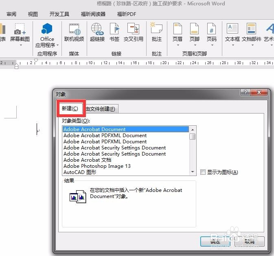Expand the 页码 dropdown arrow
Viewport: 274px width, 256px height.
212,45
